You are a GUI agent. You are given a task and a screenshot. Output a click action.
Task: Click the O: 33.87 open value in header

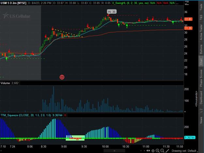point(58,3)
